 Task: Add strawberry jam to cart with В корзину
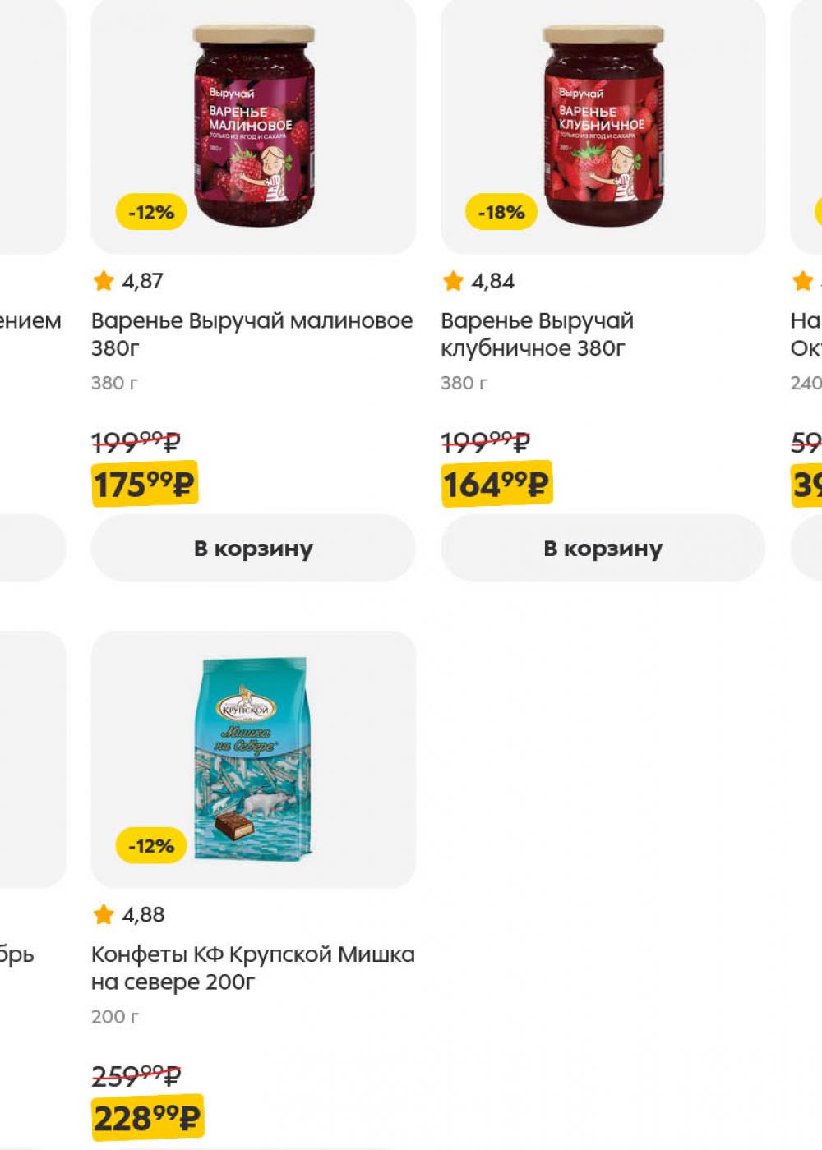click(603, 548)
